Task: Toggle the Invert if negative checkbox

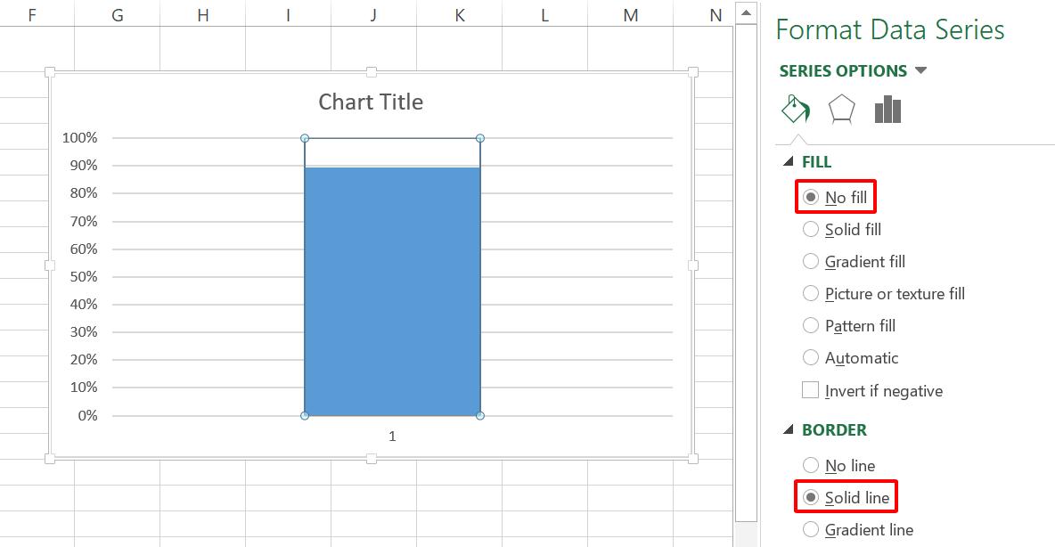Action: (x=810, y=389)
